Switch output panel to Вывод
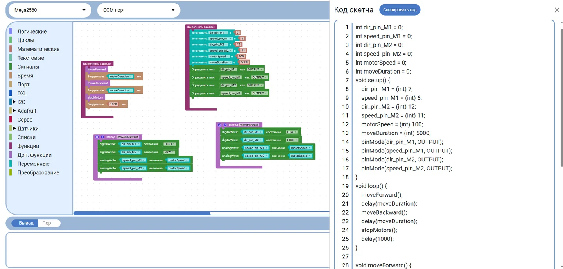 [x=26, y=223]
